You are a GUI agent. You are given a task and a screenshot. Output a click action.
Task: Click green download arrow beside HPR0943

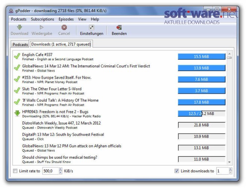[17, 114]
